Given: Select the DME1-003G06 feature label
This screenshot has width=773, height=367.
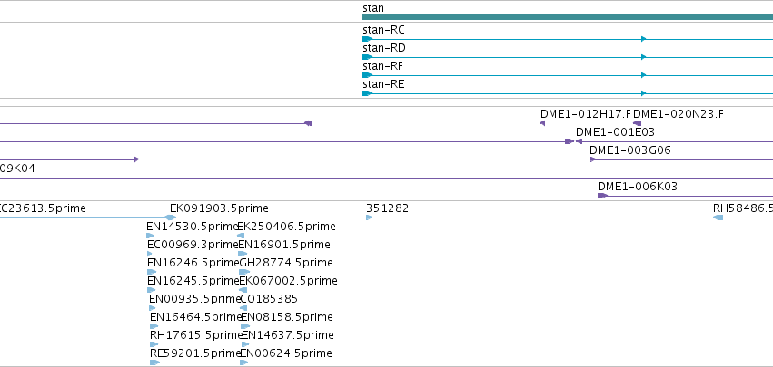Looking at the screenshot, I should [630, 150].
